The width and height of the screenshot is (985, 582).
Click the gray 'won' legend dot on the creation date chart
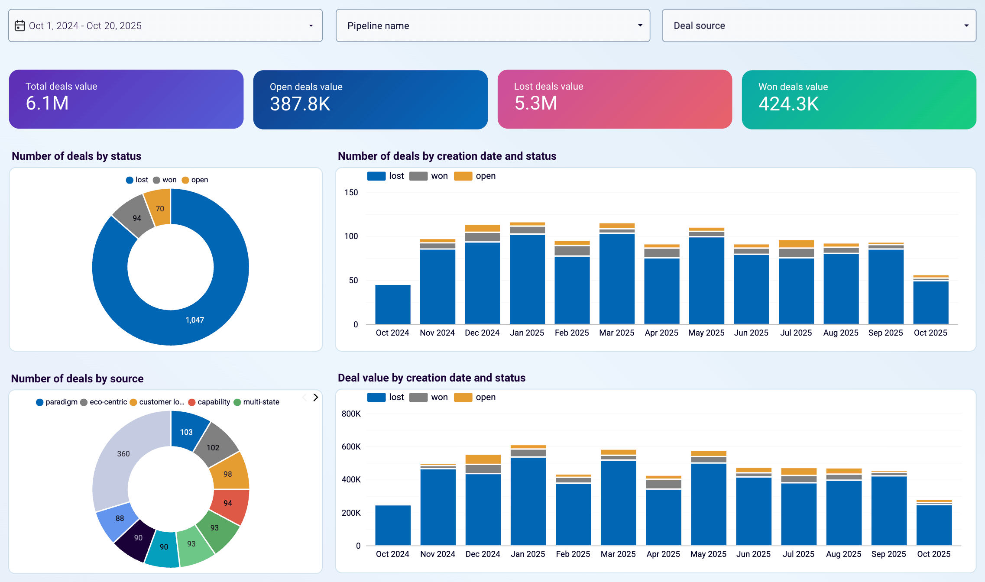pos(419,176)
